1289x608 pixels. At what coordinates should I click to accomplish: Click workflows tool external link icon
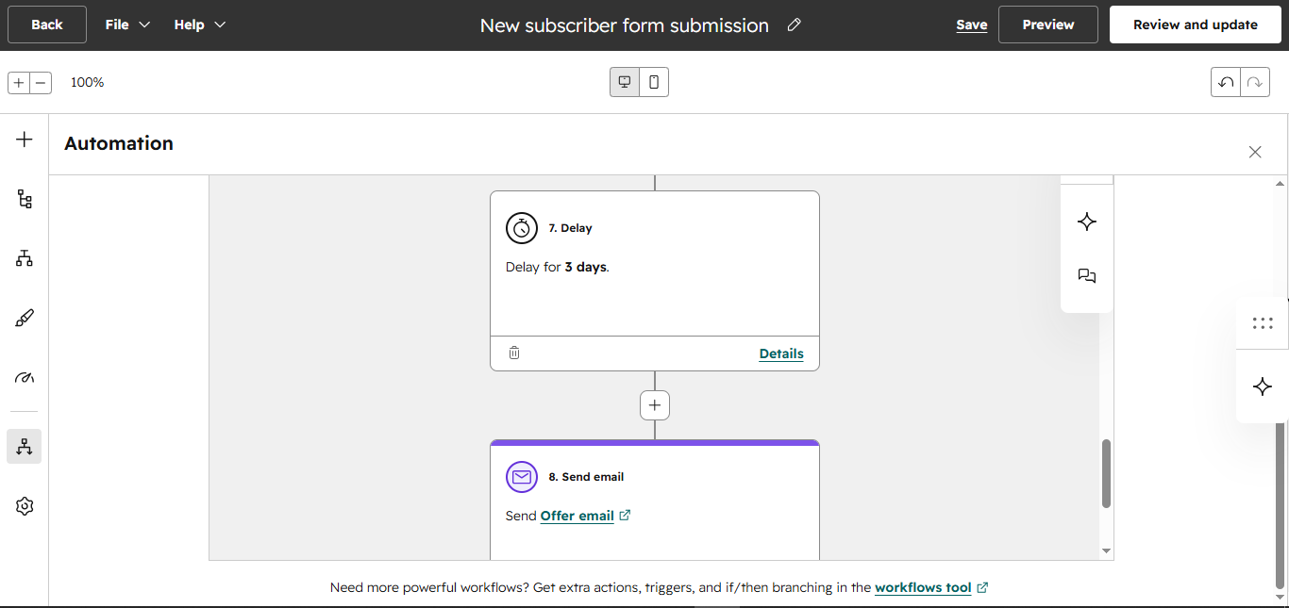coord(982,587)
